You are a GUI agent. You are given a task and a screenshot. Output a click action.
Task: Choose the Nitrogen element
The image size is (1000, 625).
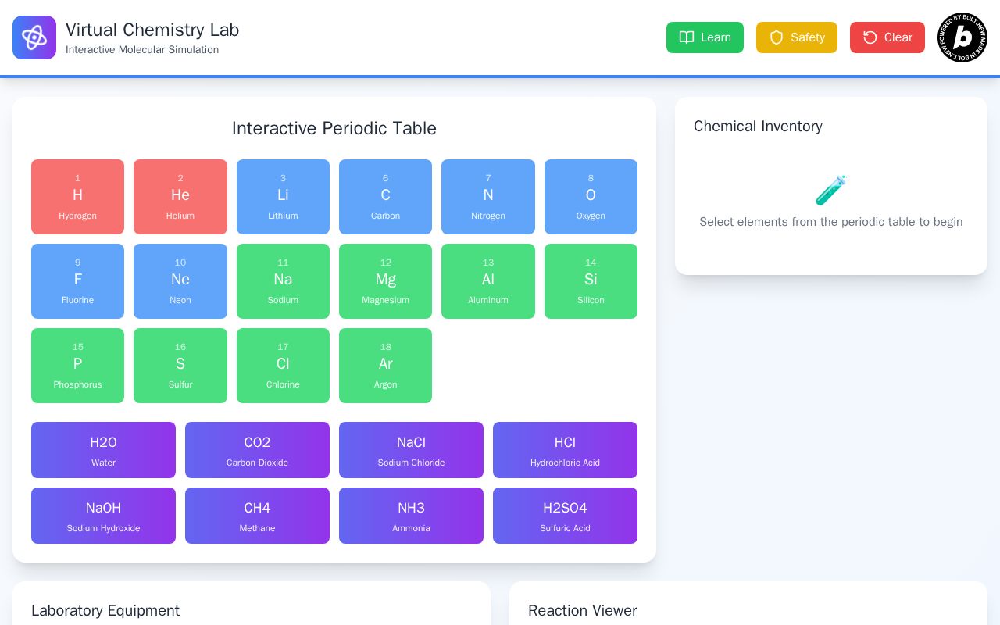pos(488,197)
